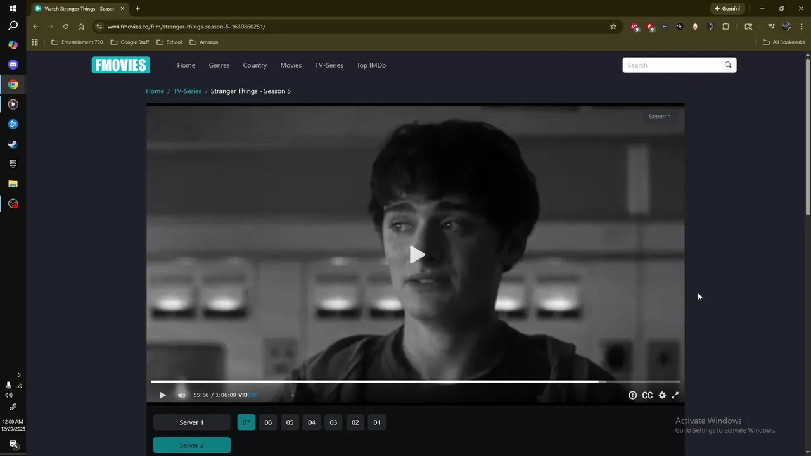Open the Chrome three-dot menu
Viewport: 811px width, 456px height.
(x=801, y=27)
